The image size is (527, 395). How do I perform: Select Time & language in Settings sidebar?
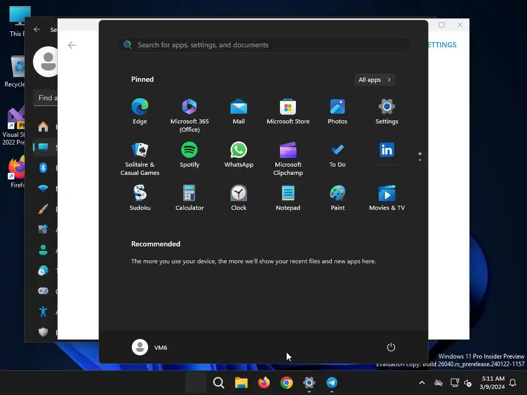45,271
